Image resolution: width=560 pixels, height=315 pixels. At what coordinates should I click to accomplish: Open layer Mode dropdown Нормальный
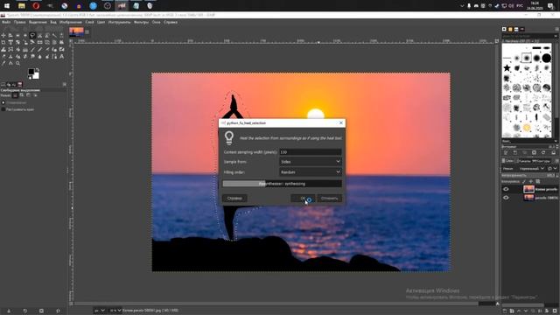click(531, 169)
